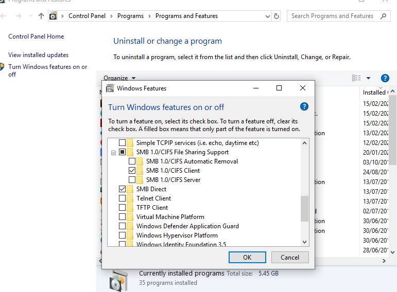Click the programs list scroll down arrow
The width and height of the screenshot is (397, 292).
click(392, 252)
